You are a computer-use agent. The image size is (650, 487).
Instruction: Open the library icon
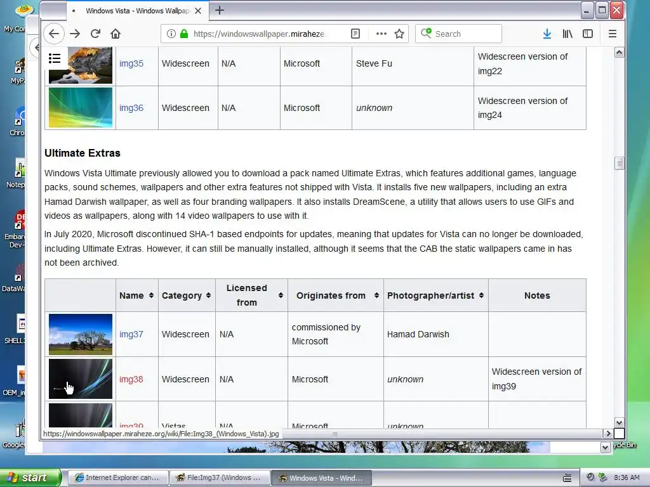(567, 34)
